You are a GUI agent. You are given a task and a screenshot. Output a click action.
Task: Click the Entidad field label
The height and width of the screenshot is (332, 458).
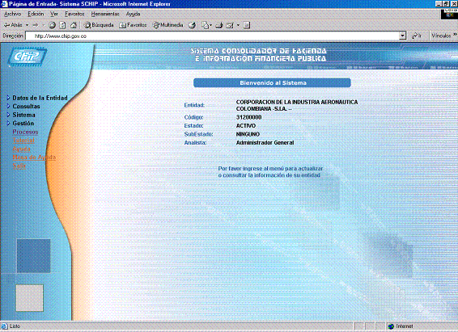[x=194, y=105]
